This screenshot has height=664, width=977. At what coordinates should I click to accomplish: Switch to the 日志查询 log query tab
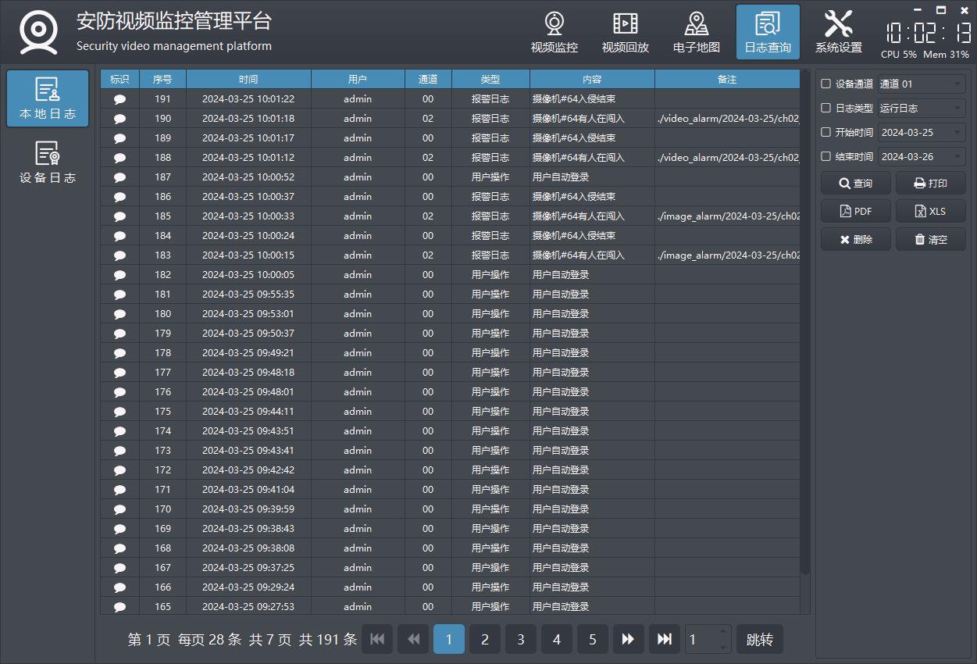(767, 32)
